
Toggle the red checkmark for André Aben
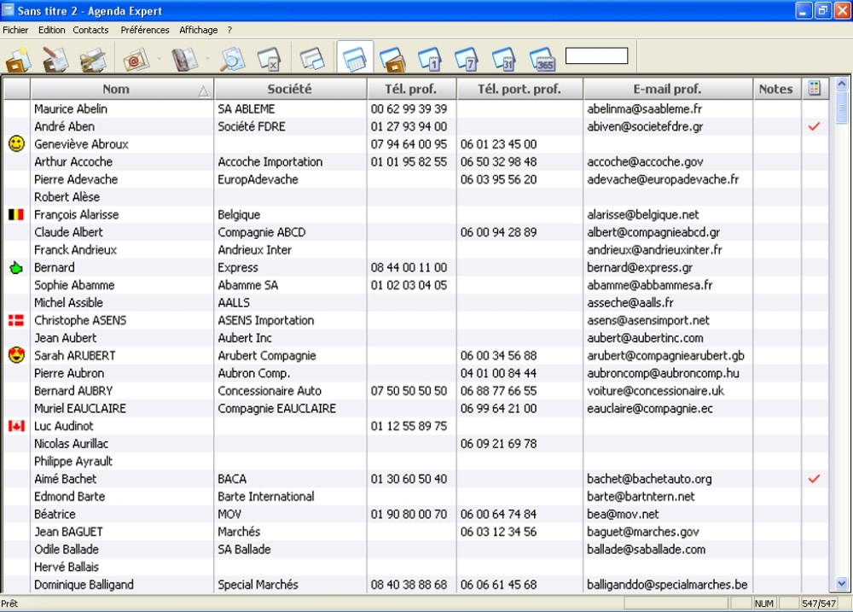[814, 126]
